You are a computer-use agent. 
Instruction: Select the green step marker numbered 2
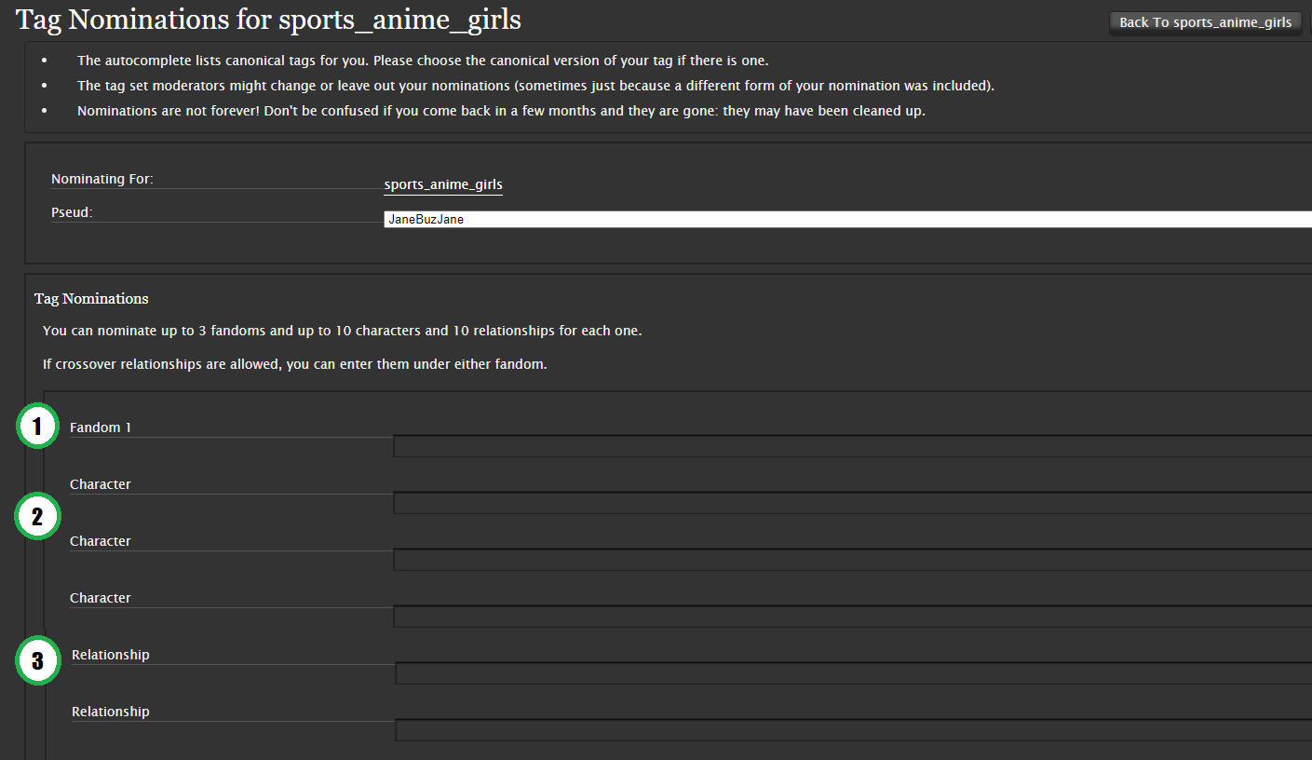point(37,516)
